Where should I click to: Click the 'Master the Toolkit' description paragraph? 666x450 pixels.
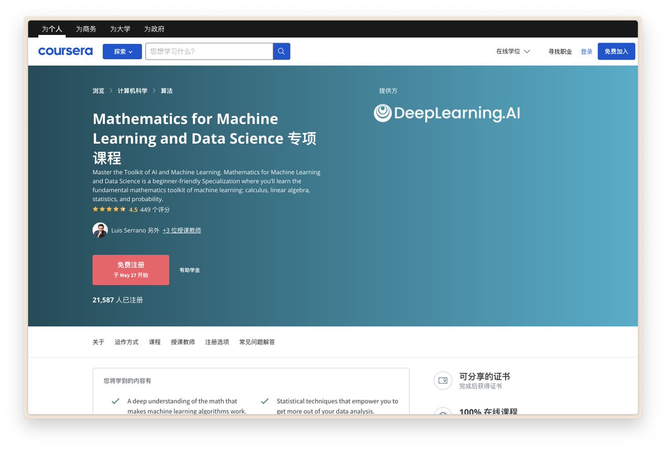coord(206,186)
